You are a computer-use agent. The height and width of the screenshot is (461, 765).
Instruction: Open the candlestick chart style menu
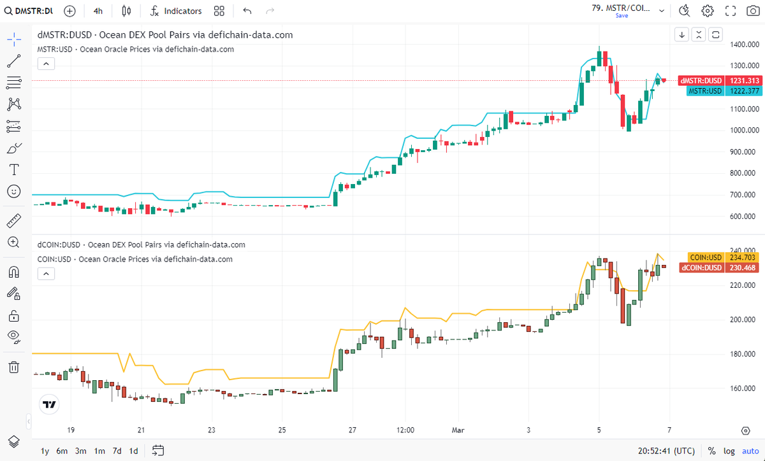(127, 11)
